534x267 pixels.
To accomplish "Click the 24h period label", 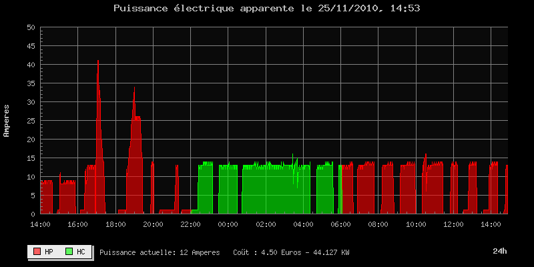I will (x=499, y=252).
